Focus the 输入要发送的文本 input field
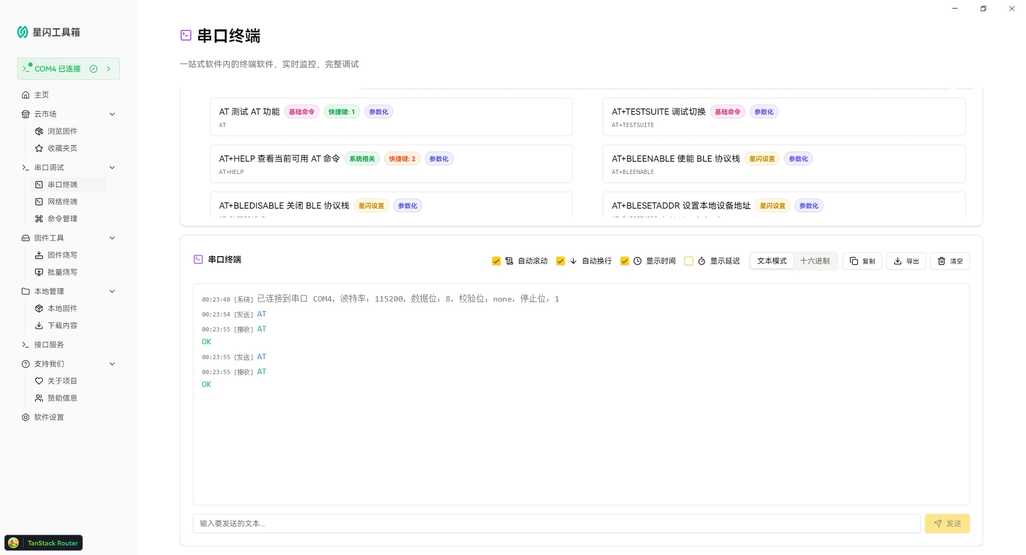 click(556, 524)
